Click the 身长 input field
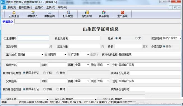The width and height of the screenshot is (183, 106). 128,46
